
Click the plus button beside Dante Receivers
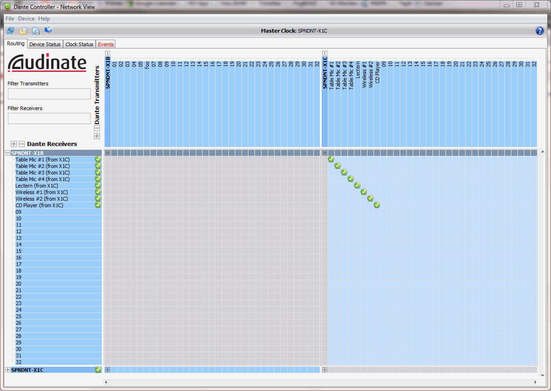(13, 144)
